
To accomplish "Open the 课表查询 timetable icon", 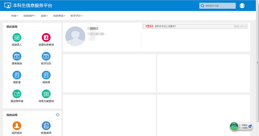I will coord(17,56).
